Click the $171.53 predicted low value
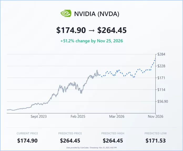Image resolution: width=183 pixels, height=151 pixels. (x=156, y=141)
